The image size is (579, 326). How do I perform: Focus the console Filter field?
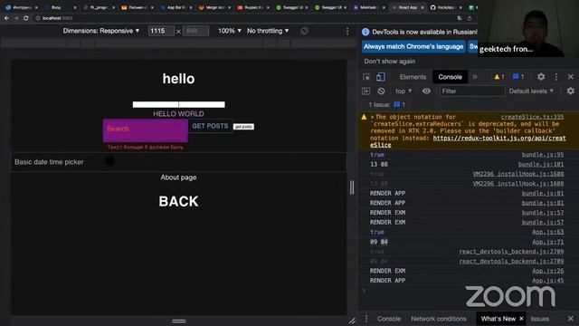click(472, 91)
